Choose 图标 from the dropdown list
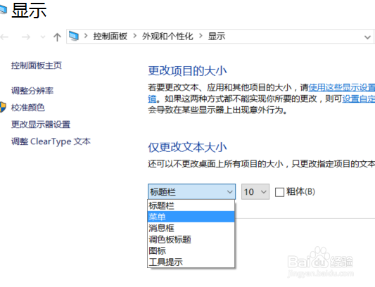Viewport: 375px width, 287px height. pos(191,250)
